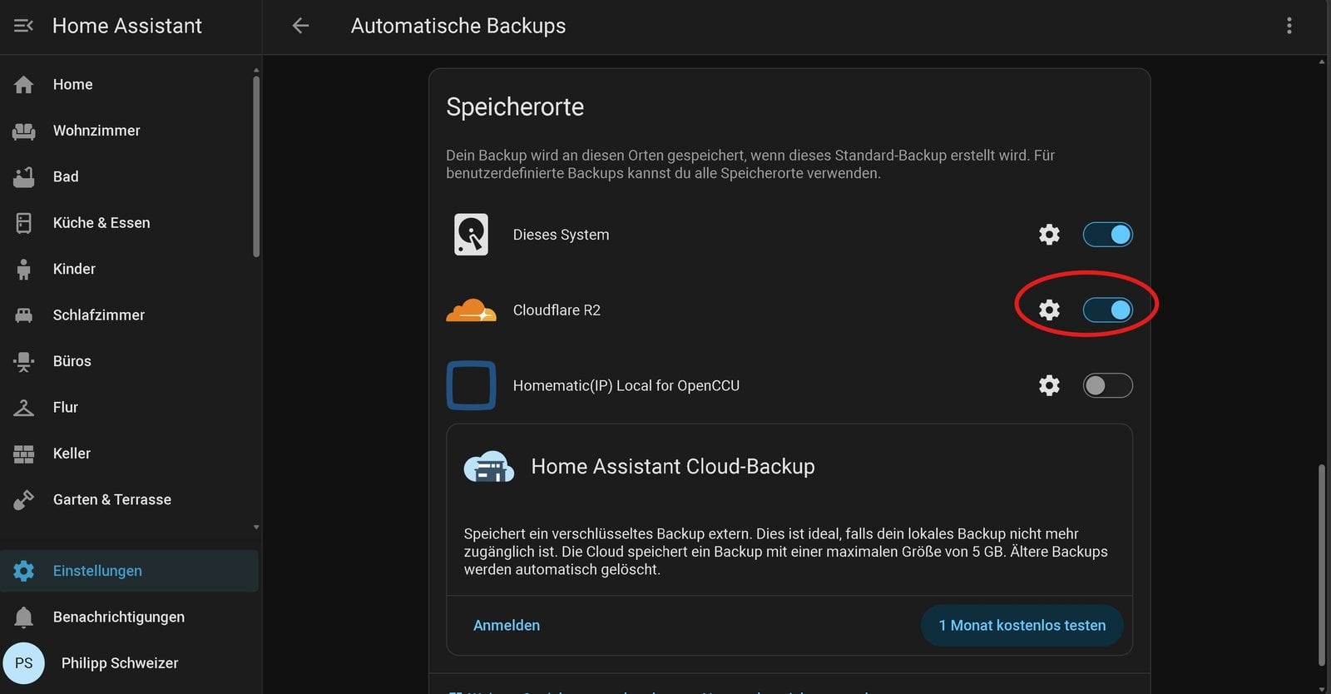Image resolution: width=1331 pixels, height=694 pixels.
Task: Click the sidebar scroll-down arrow
Action: point(256,528)
